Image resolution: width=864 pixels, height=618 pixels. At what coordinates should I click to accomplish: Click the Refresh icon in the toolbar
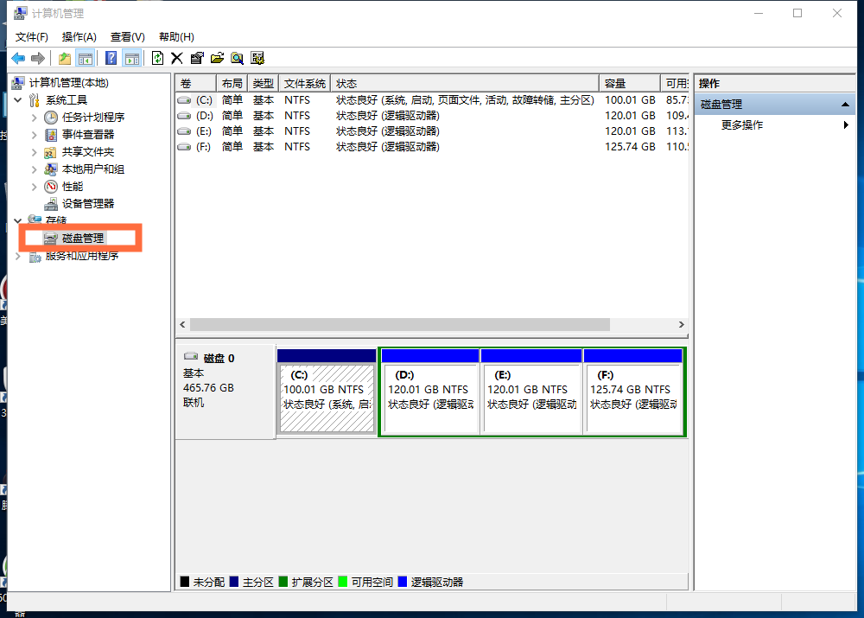click(x=157, y=58)
